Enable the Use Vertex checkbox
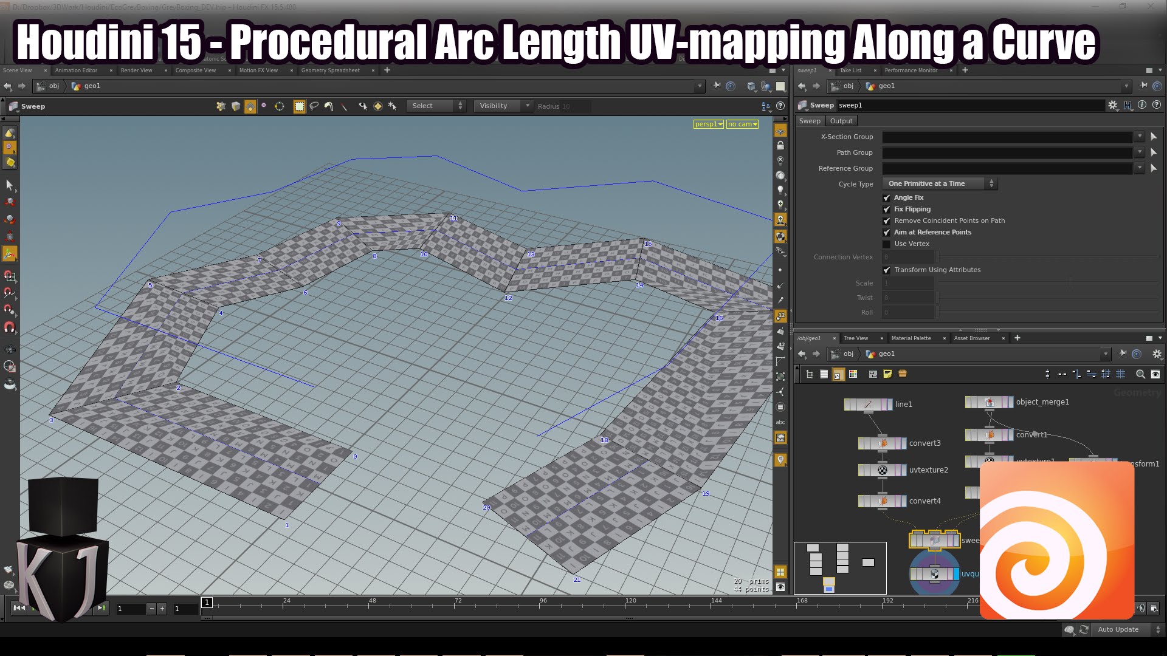This screenshot has width=1167, height=656. [886, 244]
